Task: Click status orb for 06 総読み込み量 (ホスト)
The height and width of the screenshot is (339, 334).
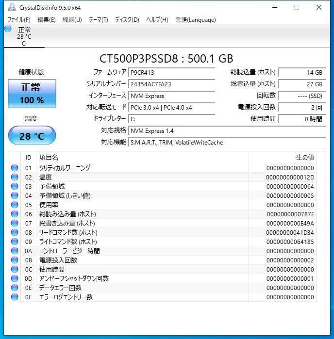Action: pos(15,214)
